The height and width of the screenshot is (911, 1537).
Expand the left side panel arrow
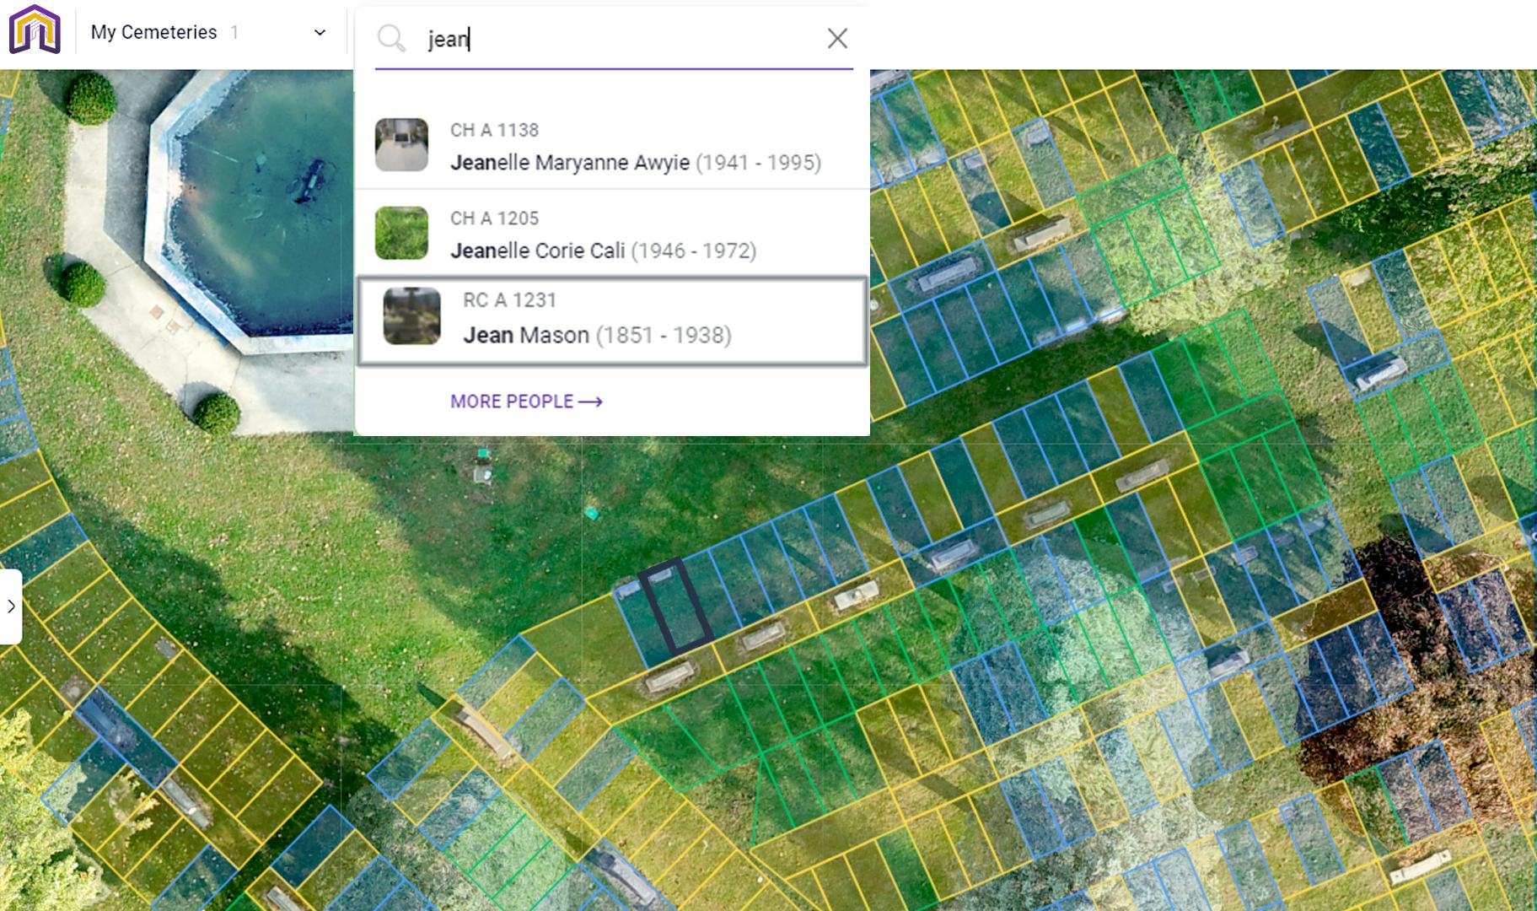pyautogui.click(x=11, y=606)
